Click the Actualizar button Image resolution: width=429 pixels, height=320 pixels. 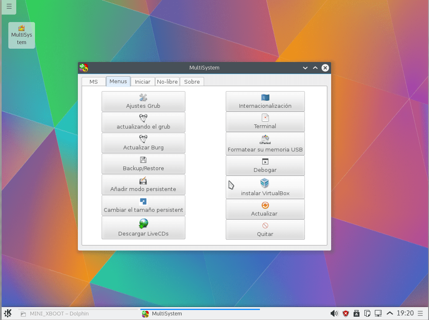tap(265, 209)
